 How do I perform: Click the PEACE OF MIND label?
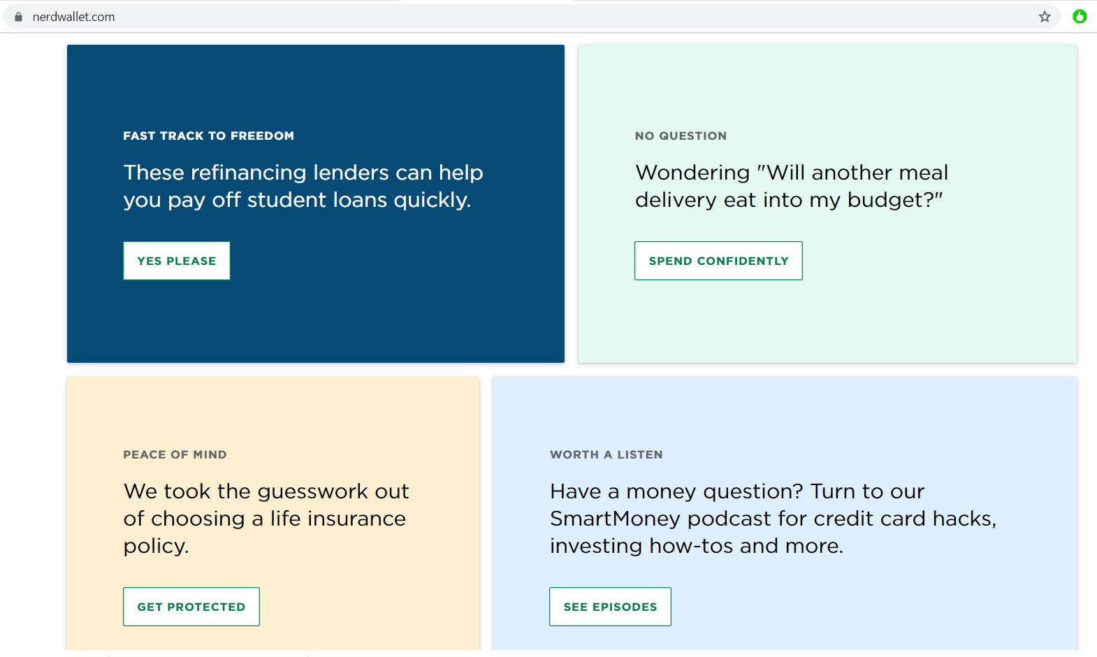pyautogui.click(x=175, y=454)
